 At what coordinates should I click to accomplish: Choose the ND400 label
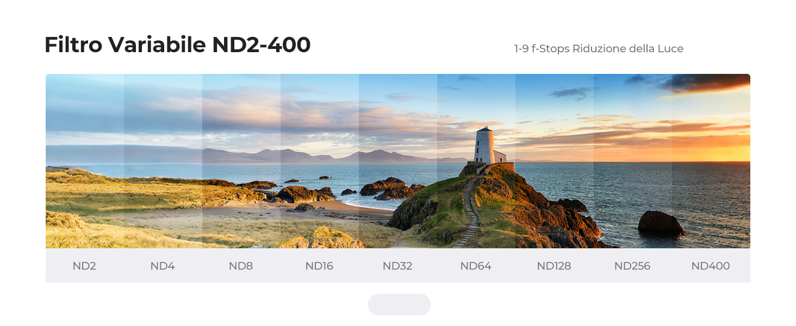(x=711, y=266)
